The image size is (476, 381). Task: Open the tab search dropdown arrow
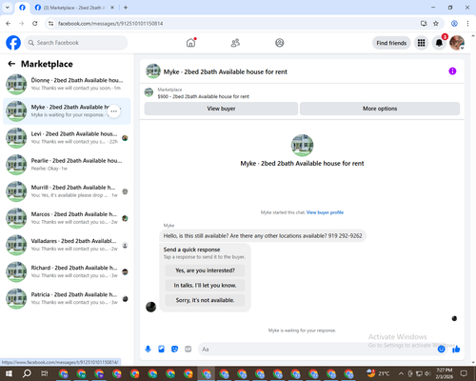click(x=7, y=8)
